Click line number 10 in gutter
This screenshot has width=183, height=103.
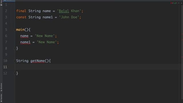pos(5,61)
